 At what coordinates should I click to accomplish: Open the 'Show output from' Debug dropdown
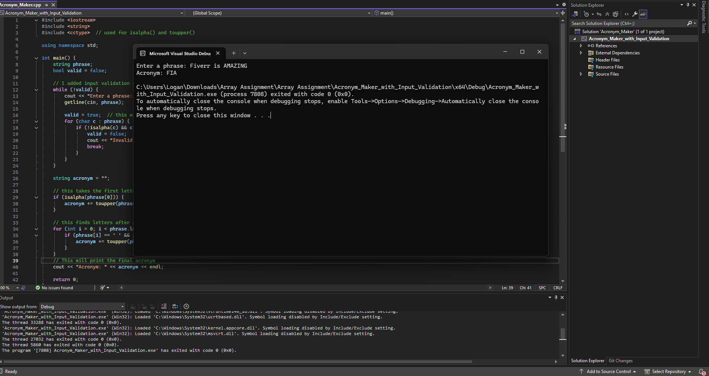coord(82,307)
